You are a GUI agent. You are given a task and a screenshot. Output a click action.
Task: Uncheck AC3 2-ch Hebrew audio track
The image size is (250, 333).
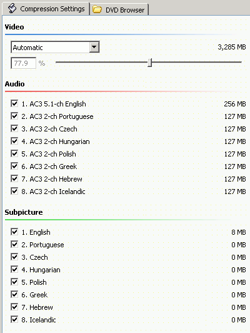click(14, 179)
